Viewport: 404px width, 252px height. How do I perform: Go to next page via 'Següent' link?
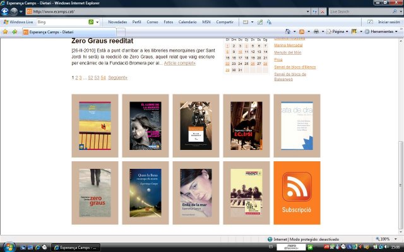(x=117, y=77)
